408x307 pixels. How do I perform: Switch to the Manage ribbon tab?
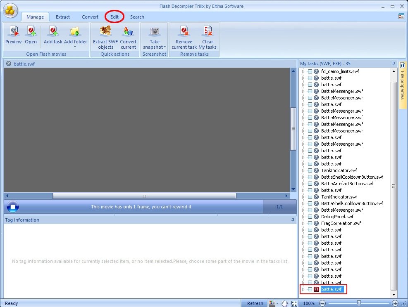point(35,17)
